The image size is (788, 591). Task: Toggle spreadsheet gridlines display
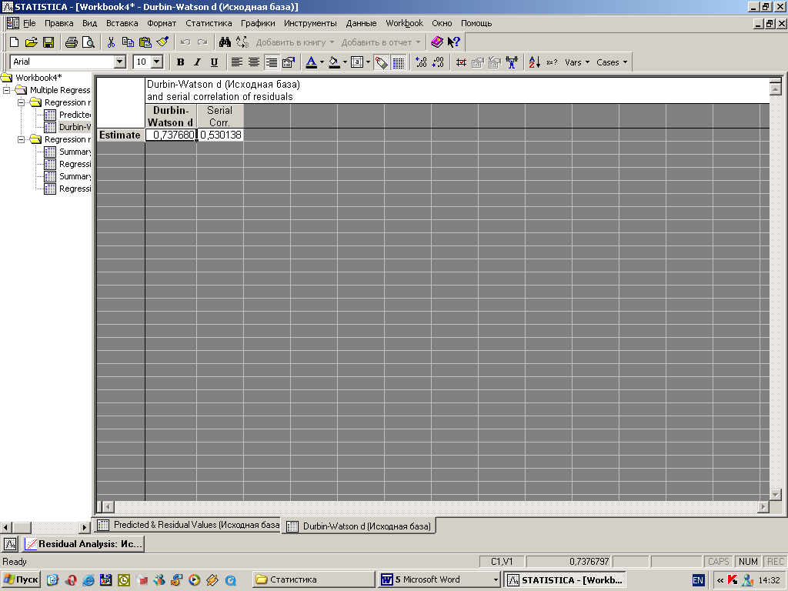(x=399, y=62)
